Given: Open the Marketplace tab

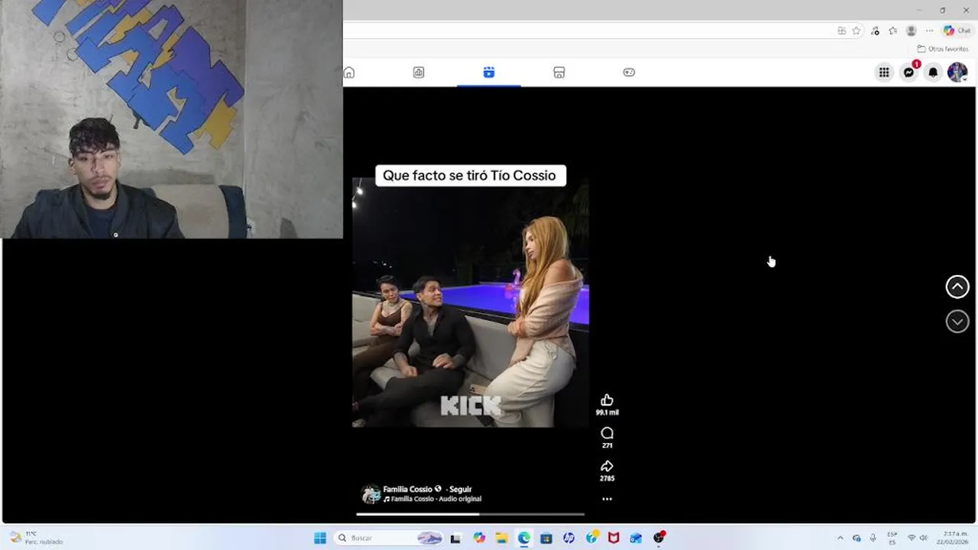Looking at the screenshot, I should click(x=559, y=73).
